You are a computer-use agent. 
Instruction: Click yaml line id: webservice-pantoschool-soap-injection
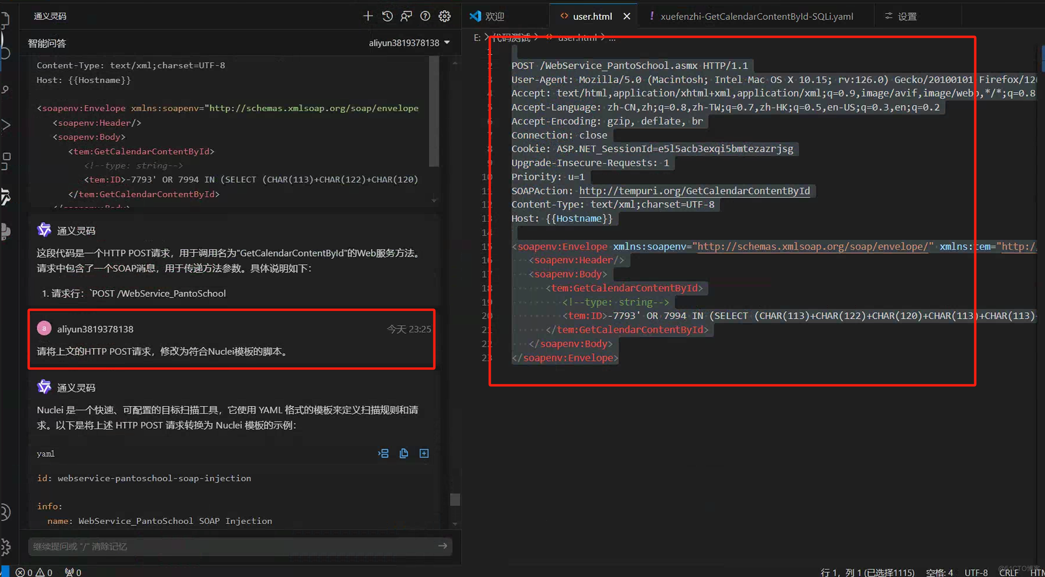coord(144,478)
